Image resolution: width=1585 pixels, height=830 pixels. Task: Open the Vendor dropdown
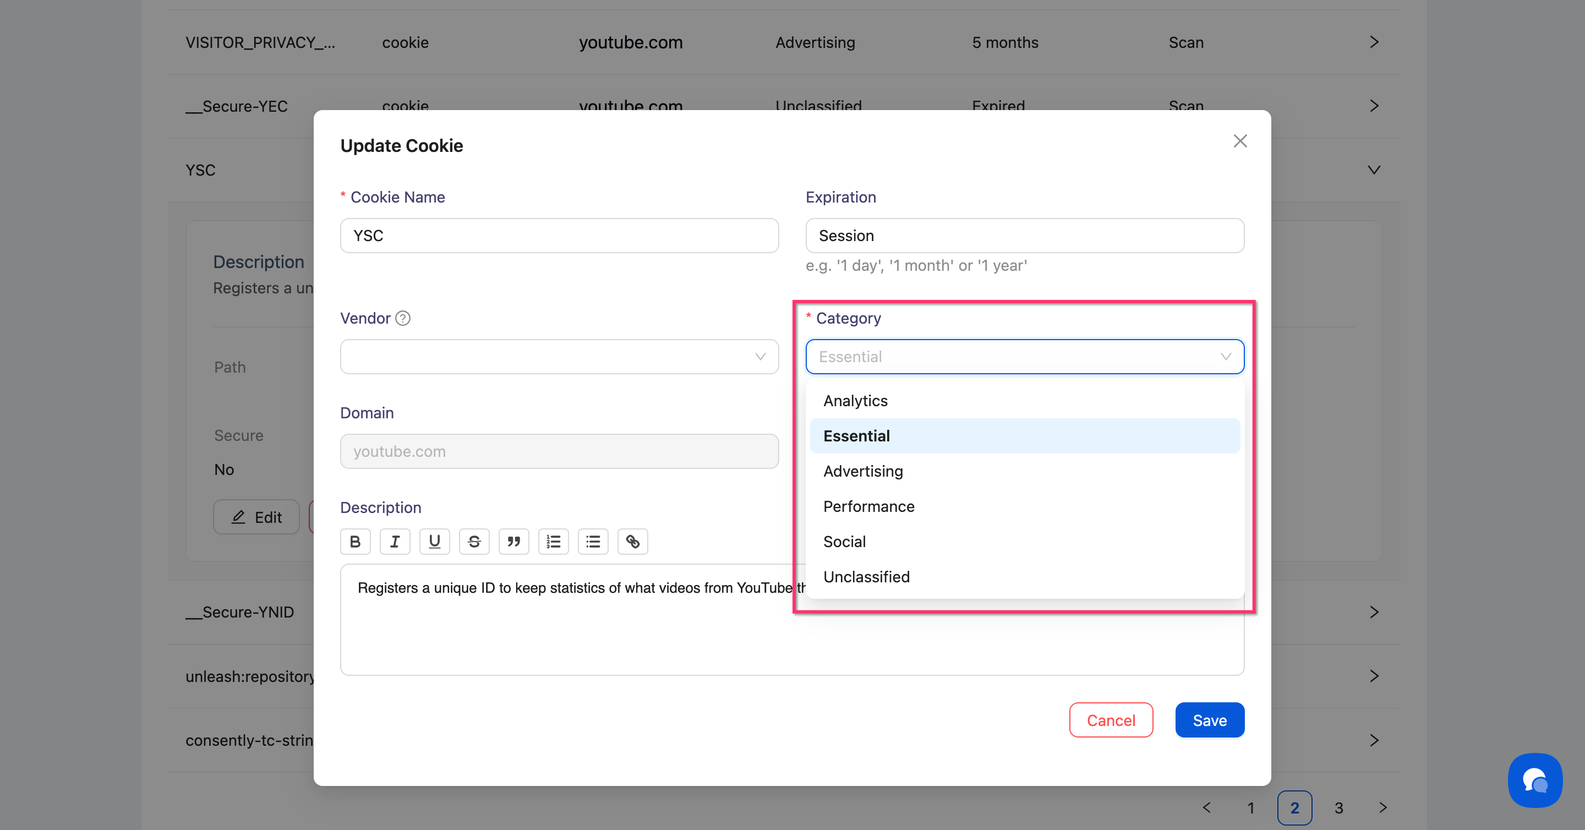(559, 357)
